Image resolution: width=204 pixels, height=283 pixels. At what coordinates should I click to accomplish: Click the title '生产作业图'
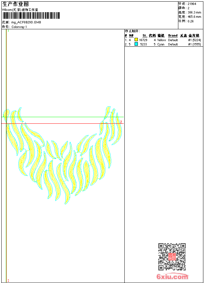(x=15, y=4)
